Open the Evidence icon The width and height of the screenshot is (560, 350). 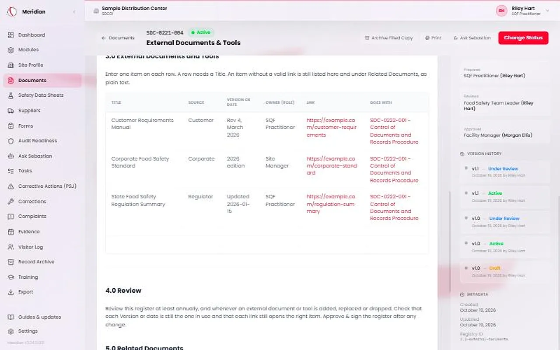11,232
